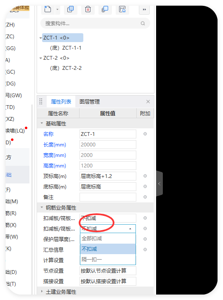Click the 备注 value field
Image resolution: width=223 pixels, height=300 pixels.
108,197
